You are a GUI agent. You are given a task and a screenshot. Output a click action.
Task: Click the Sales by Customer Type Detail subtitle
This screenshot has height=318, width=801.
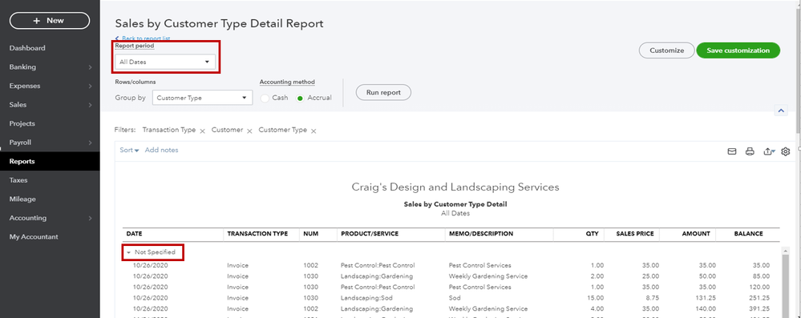click(x=455, y=204)
